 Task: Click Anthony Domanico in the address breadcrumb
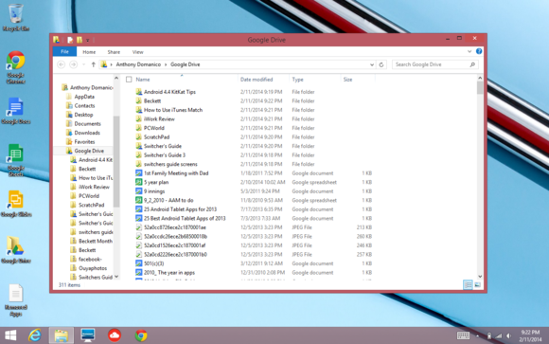pyautogui.click(x=138, y=64)
